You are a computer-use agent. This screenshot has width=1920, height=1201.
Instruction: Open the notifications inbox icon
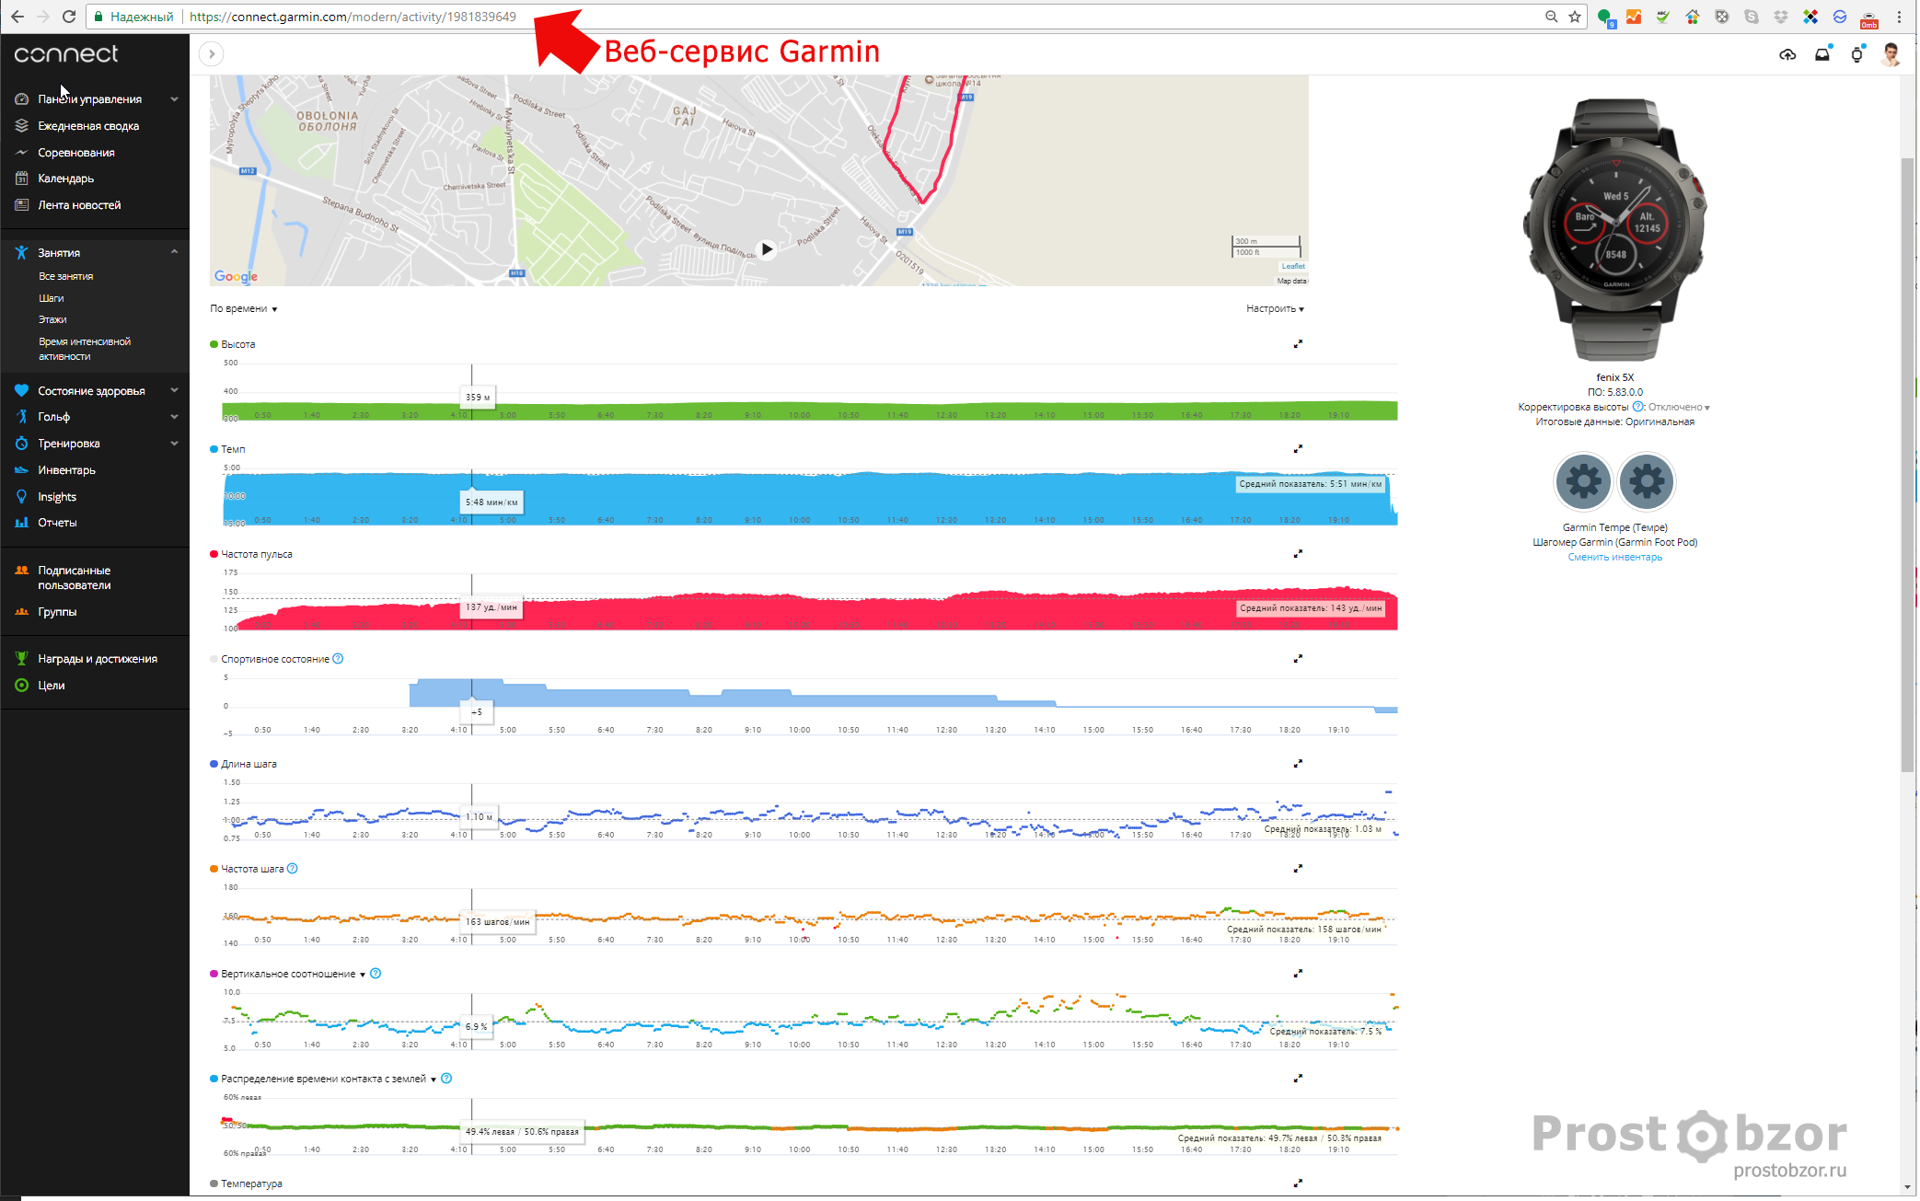tap(1822, 54)
